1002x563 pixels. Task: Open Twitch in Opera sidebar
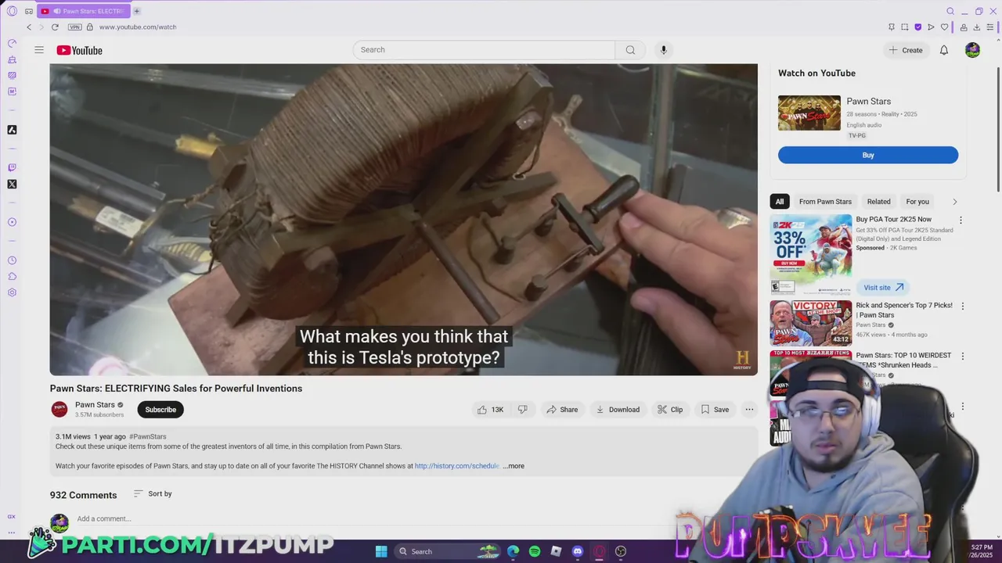click(12, 167)
